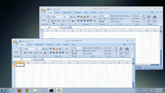
Task: Click Sort & Filter in Book1 window
Action: [149, 19]
